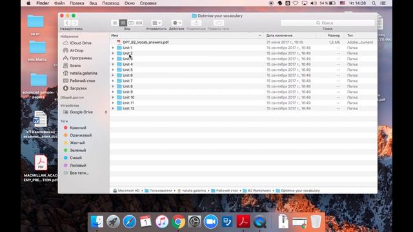The image size is (413, 232).
Task: Open the Вид menu
Action: 93,3
